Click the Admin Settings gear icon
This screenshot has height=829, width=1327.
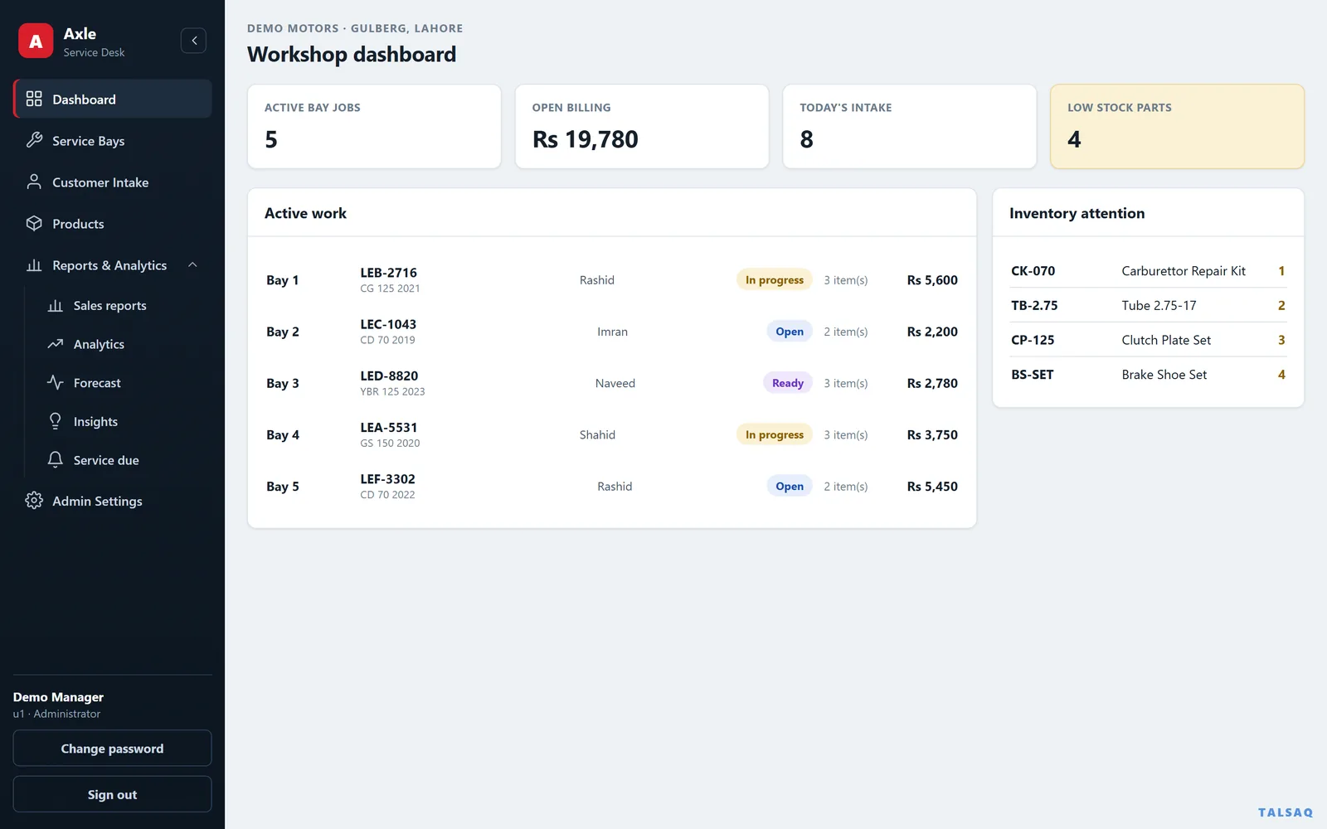(34, 500)
